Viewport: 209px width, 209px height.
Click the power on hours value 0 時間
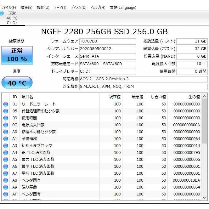click(192, 71)
